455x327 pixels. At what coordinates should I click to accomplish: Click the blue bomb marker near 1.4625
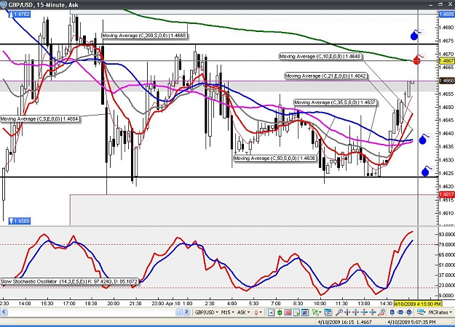pos(426,171)
